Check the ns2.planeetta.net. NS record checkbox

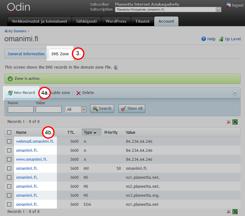pyautogui.click(x=9, y=187)
